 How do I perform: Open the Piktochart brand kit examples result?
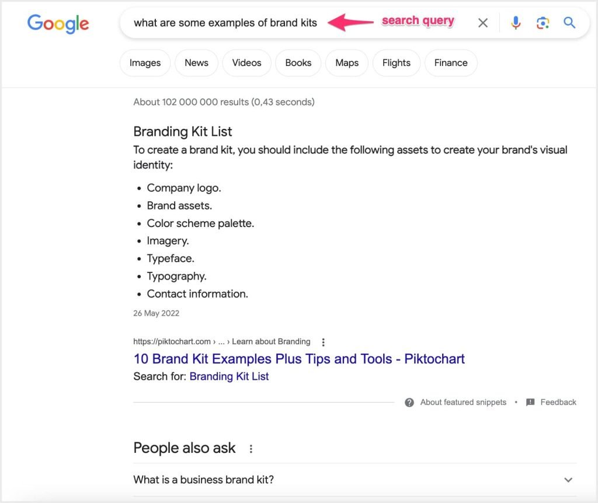pos(298,359)
